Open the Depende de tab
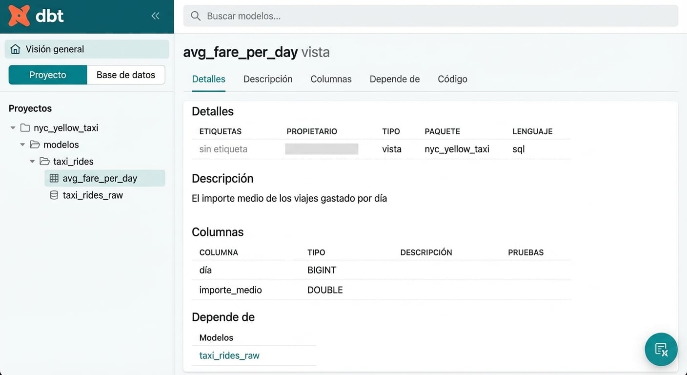The image size is (687, 375). click(x=395, y=79)
